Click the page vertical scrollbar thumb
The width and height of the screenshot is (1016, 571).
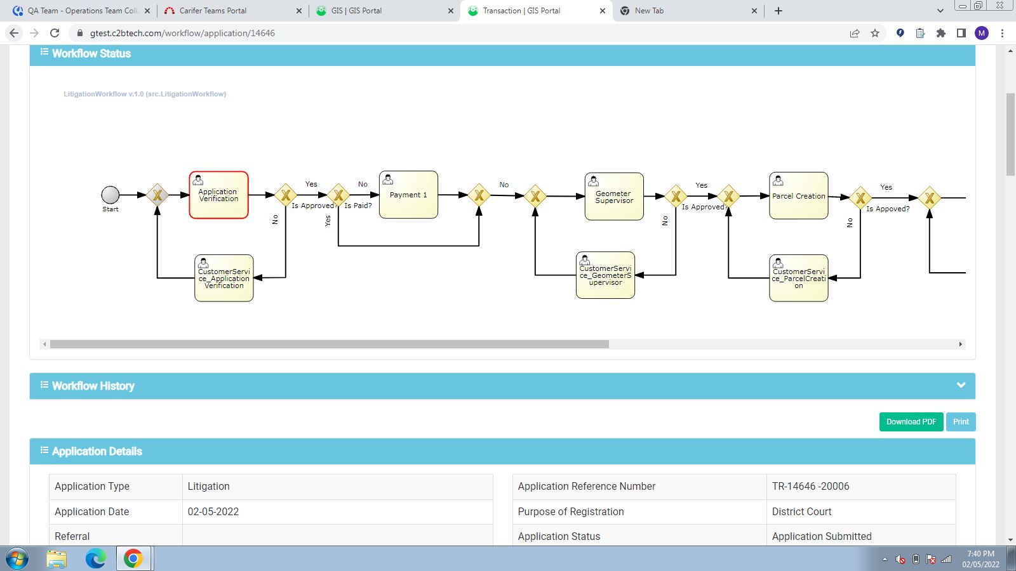[x=1010, y=135]
